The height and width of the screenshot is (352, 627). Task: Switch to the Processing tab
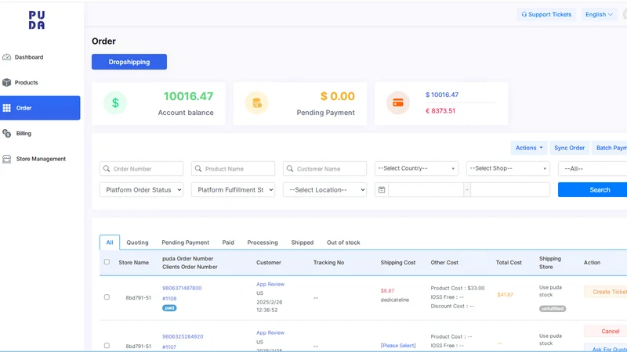[x=263, y=242]
